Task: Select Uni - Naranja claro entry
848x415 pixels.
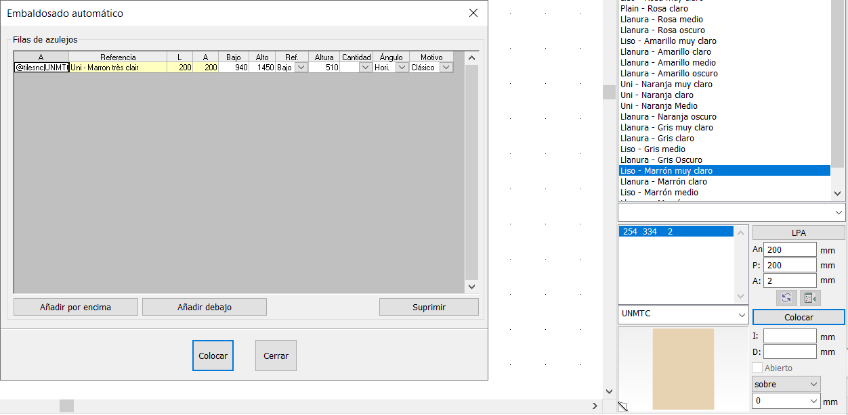Action: (x=656, y=95)
